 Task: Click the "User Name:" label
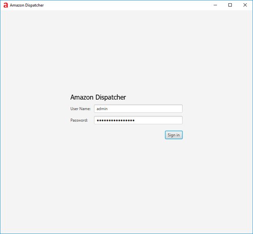pyautogui.click(x=81, y=108)
